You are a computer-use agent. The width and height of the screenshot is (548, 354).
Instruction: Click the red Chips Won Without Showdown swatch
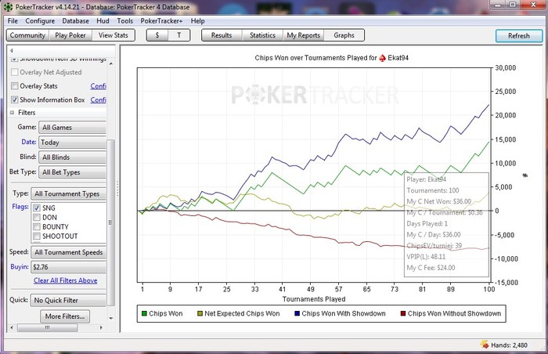(x=403, y=313)
